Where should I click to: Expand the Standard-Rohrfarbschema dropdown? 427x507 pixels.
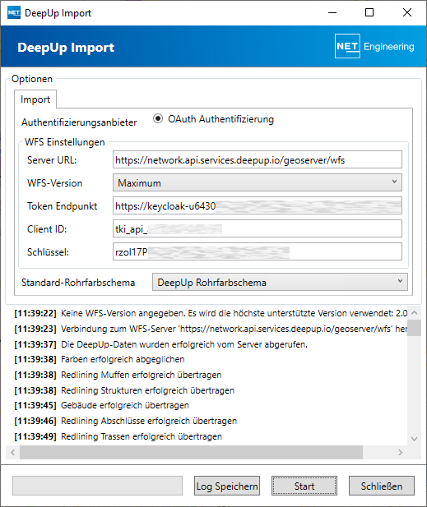280,282
